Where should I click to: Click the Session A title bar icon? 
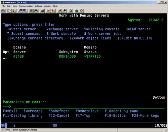tap(2, 2)
